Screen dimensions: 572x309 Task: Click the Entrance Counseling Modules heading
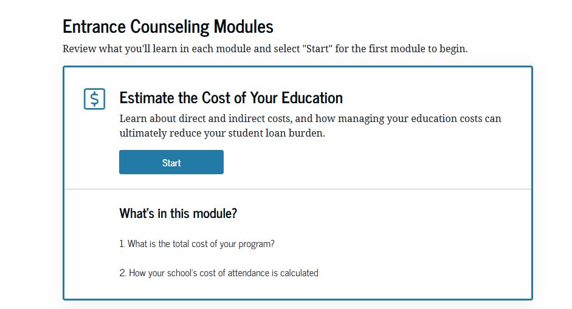[x=168, y=27]
